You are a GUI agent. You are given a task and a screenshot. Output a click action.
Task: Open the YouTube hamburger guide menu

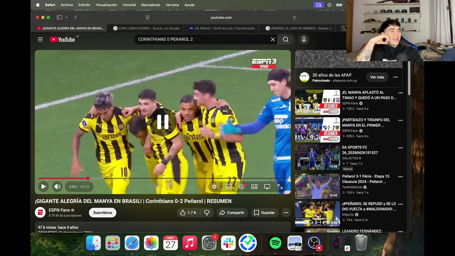pyautogui.click(x=40, y=39)
